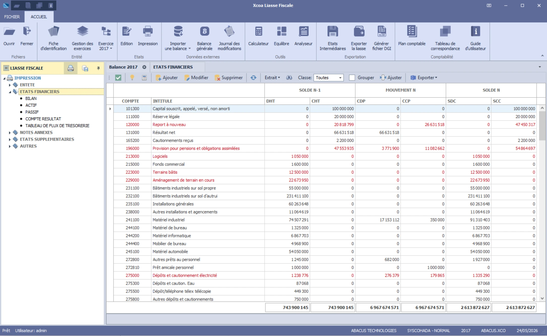Click the Ajouter button

[x=166, y=78]
